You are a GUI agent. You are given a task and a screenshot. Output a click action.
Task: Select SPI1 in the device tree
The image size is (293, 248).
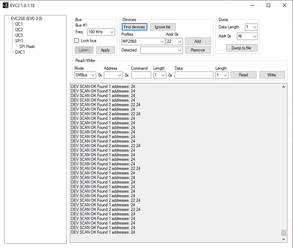pos(19,41)
